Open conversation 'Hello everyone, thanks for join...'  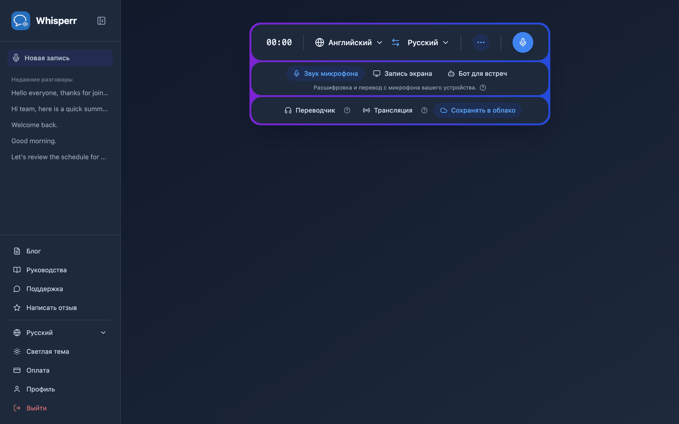(60, 93)
